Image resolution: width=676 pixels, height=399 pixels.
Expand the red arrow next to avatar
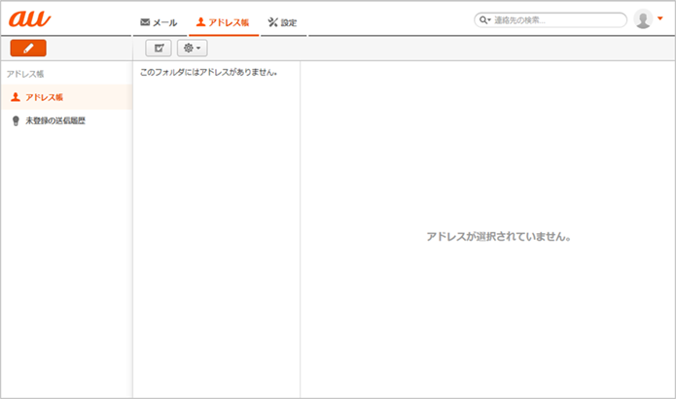[659, 17]
